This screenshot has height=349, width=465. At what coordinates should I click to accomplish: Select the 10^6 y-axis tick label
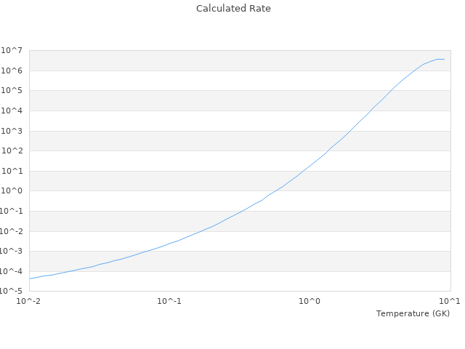14,71
